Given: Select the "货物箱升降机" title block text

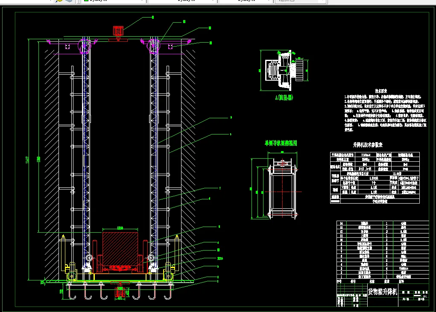Looking at the screenshot, I should coord(383,292).
